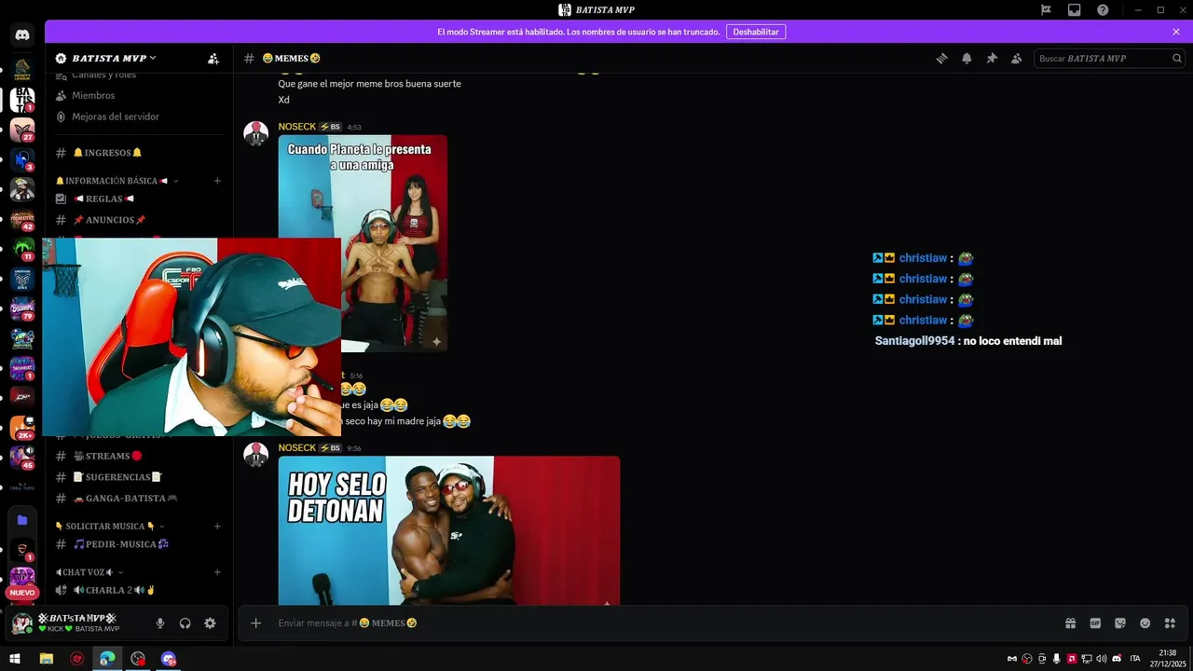
Task: Open the HOY SELO DETONAN meme image
Action: [x=448, y=530]
